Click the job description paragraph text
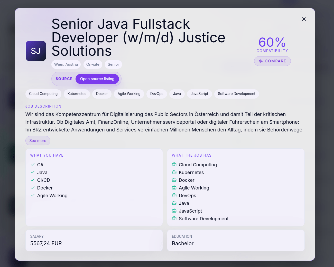The width and height of the screenshot is (334, 267). pyautogui.click(x=164, y=122)
